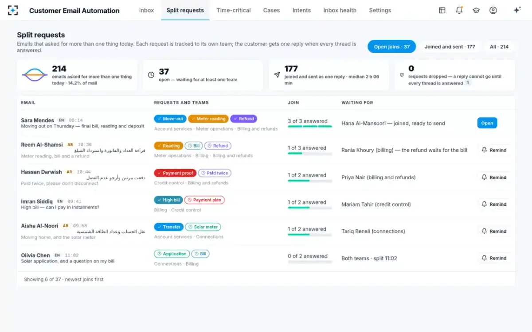Click the Payment plan tag
This screenshot has width=532, height=332.
pos(204,200)
